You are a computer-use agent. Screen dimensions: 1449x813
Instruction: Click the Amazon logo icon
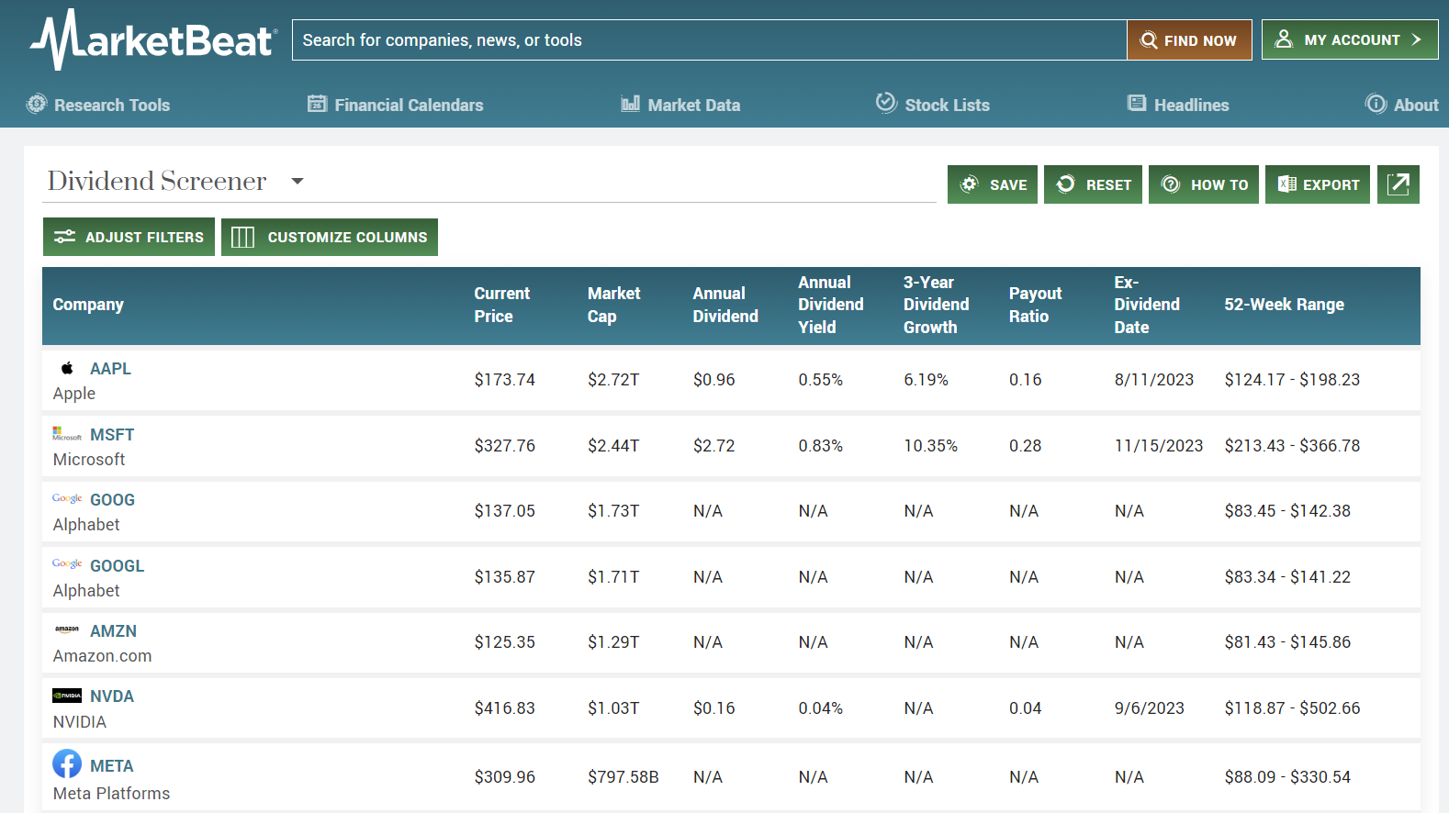(67, 630)
